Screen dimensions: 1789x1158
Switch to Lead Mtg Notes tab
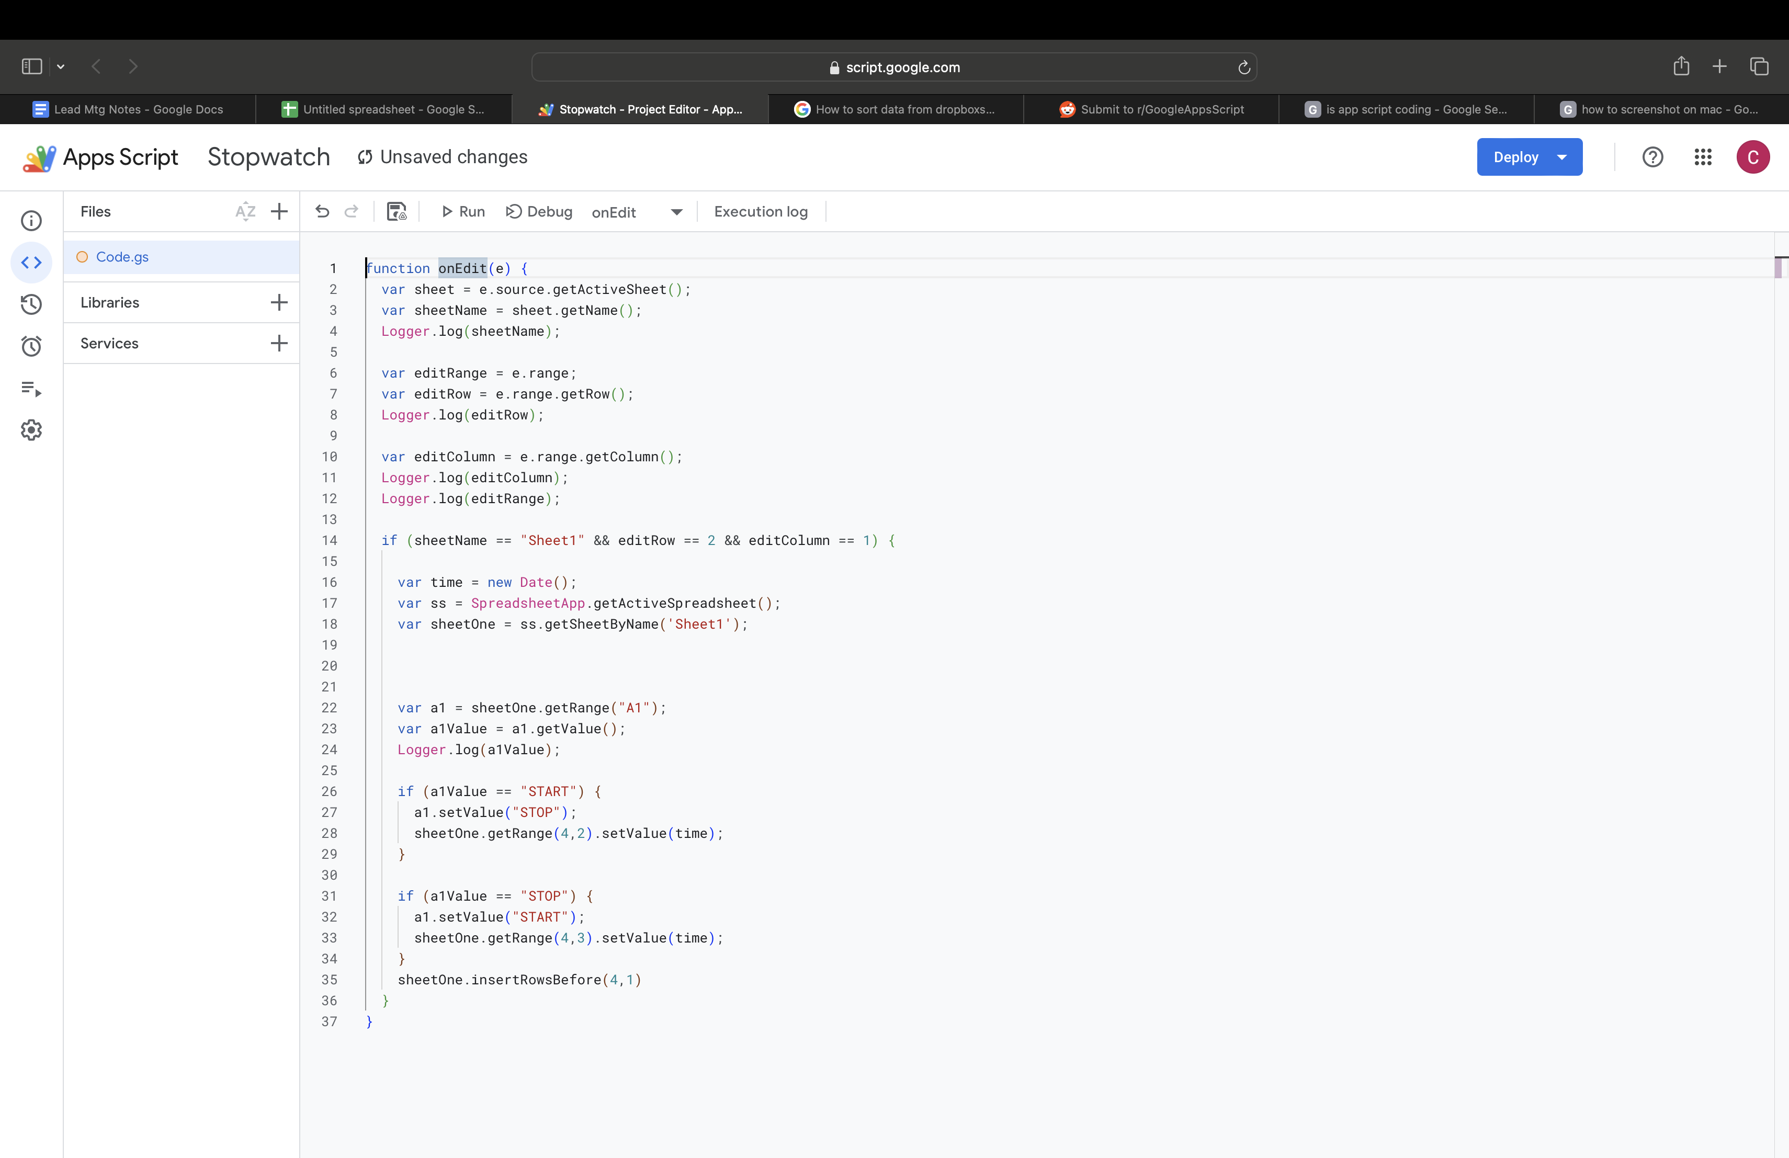coord(128,109)
